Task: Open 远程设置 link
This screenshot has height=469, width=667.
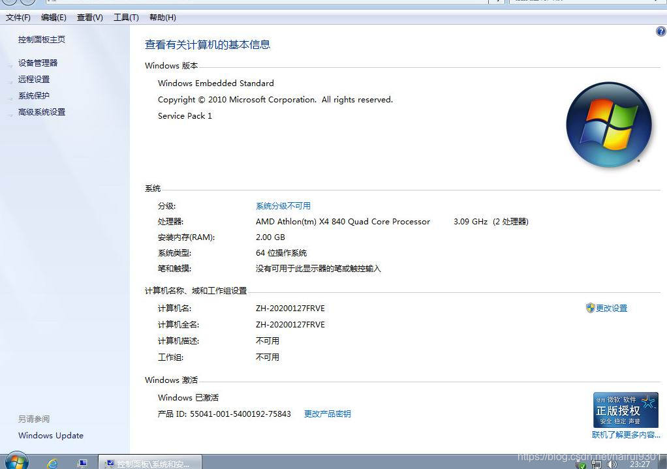Action: click(x=34, y=79)
